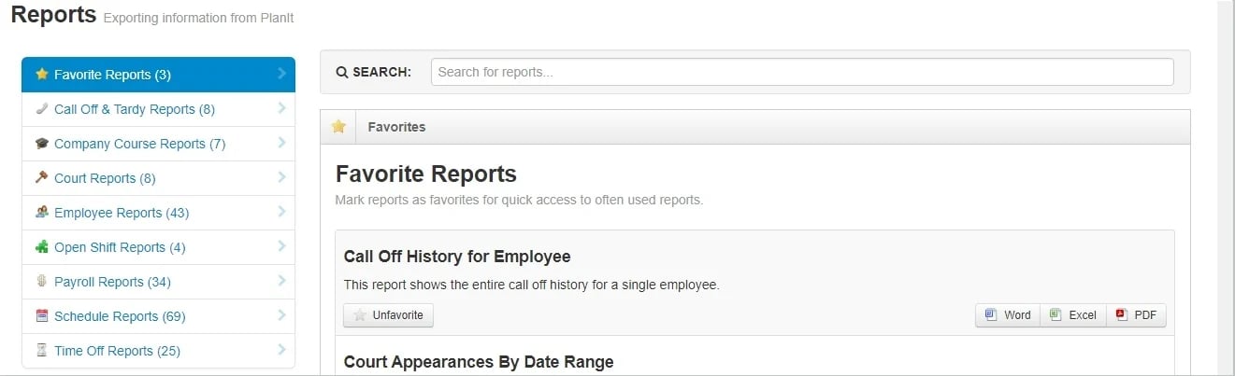1235x376 pixels.
Task: Click the gavel icon for Court Reports
Action: tap(41, 178)
